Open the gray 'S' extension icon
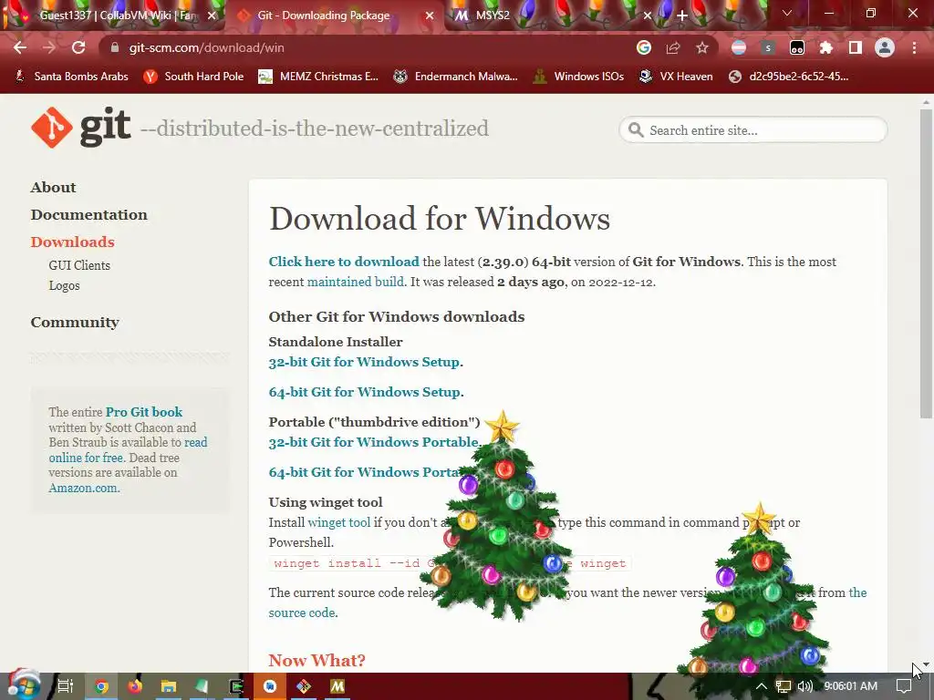 (768, 47)
